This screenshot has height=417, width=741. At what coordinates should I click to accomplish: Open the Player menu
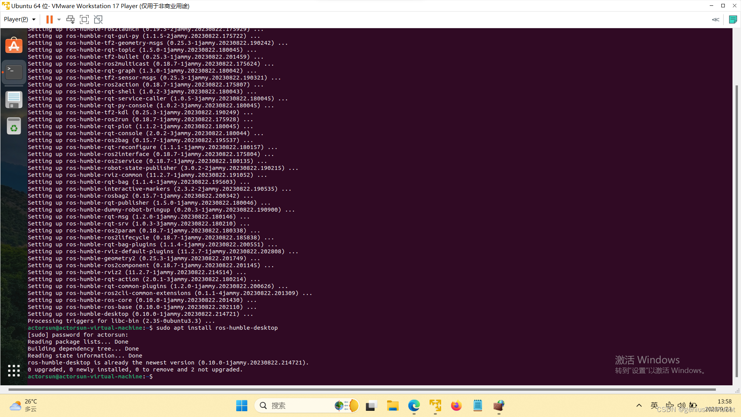pyautogui.click(x=16, y=19)
